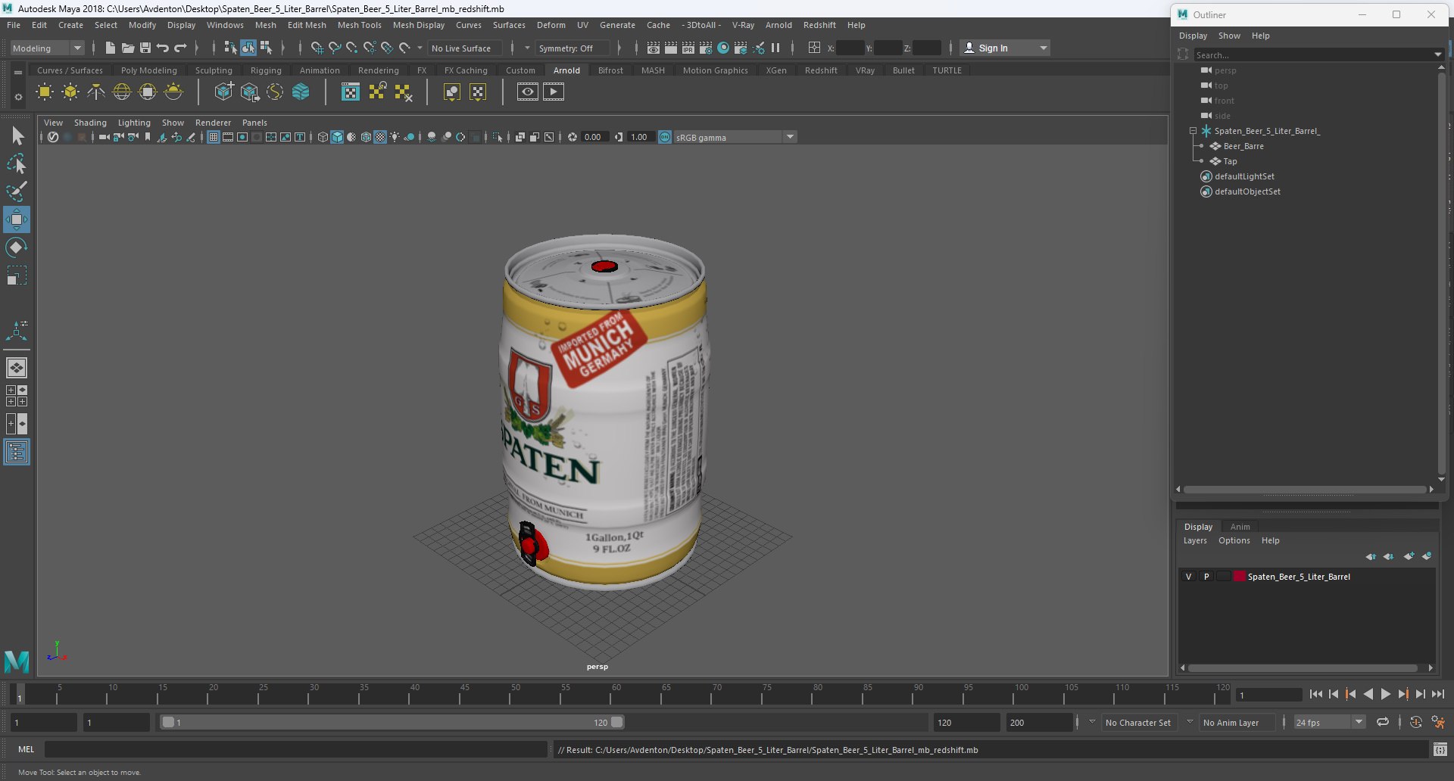Select Tap mesh in Outliner
1454x781 pixels.
tap(1230, 161)
